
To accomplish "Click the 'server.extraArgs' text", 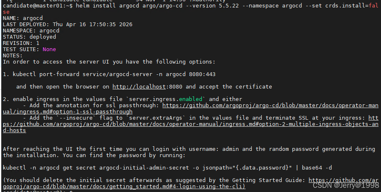I will pyautogui.click(x=155, y=118).
